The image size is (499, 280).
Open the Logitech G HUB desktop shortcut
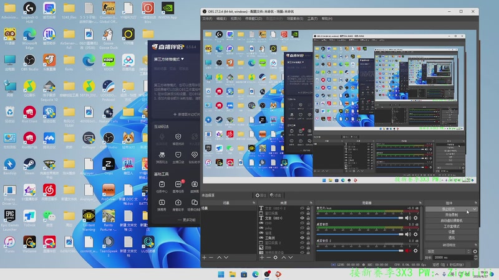click(x=29, y=11)
